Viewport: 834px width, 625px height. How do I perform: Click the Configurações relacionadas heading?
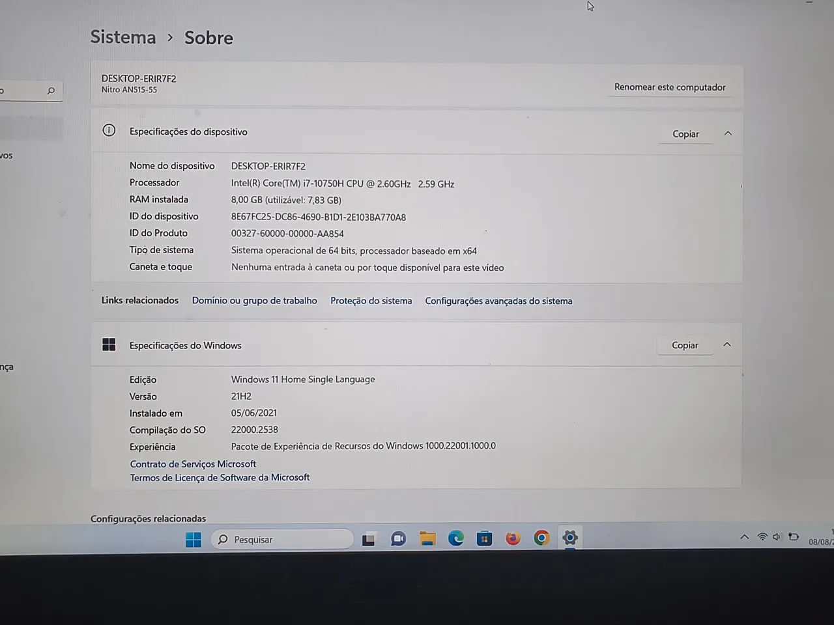pyautogui.click(x=148, y=518)
